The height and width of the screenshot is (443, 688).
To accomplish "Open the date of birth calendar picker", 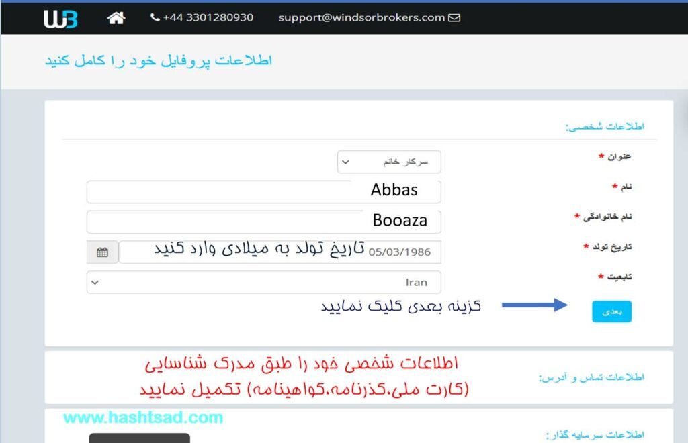I will click(102, 252).
